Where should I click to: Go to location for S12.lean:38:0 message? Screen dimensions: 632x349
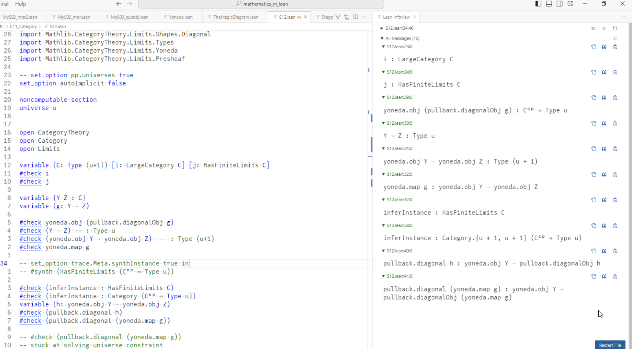[594, 226]
